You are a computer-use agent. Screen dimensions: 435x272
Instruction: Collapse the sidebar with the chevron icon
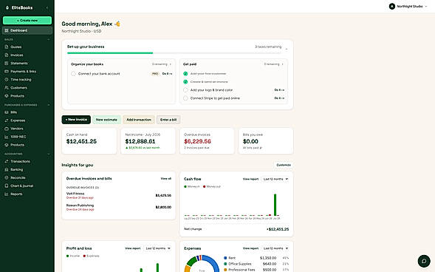[47, 8]
